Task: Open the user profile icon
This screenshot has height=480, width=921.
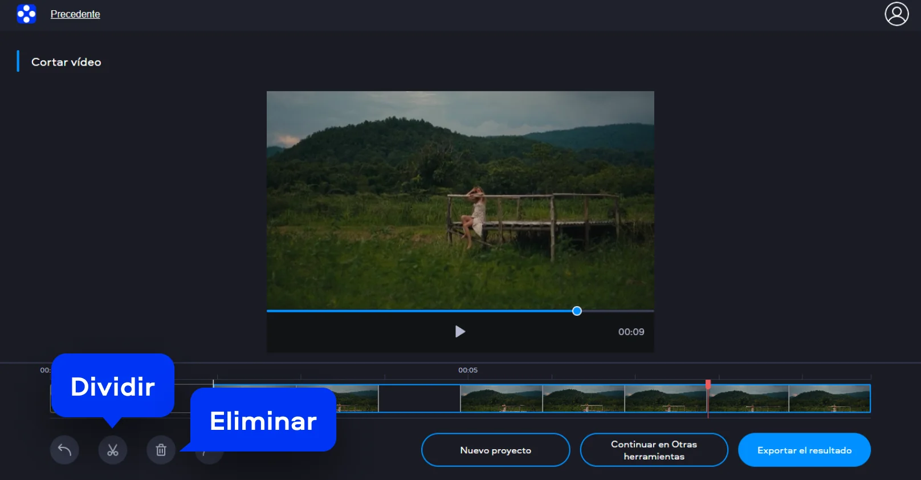Action: (896, 14)
